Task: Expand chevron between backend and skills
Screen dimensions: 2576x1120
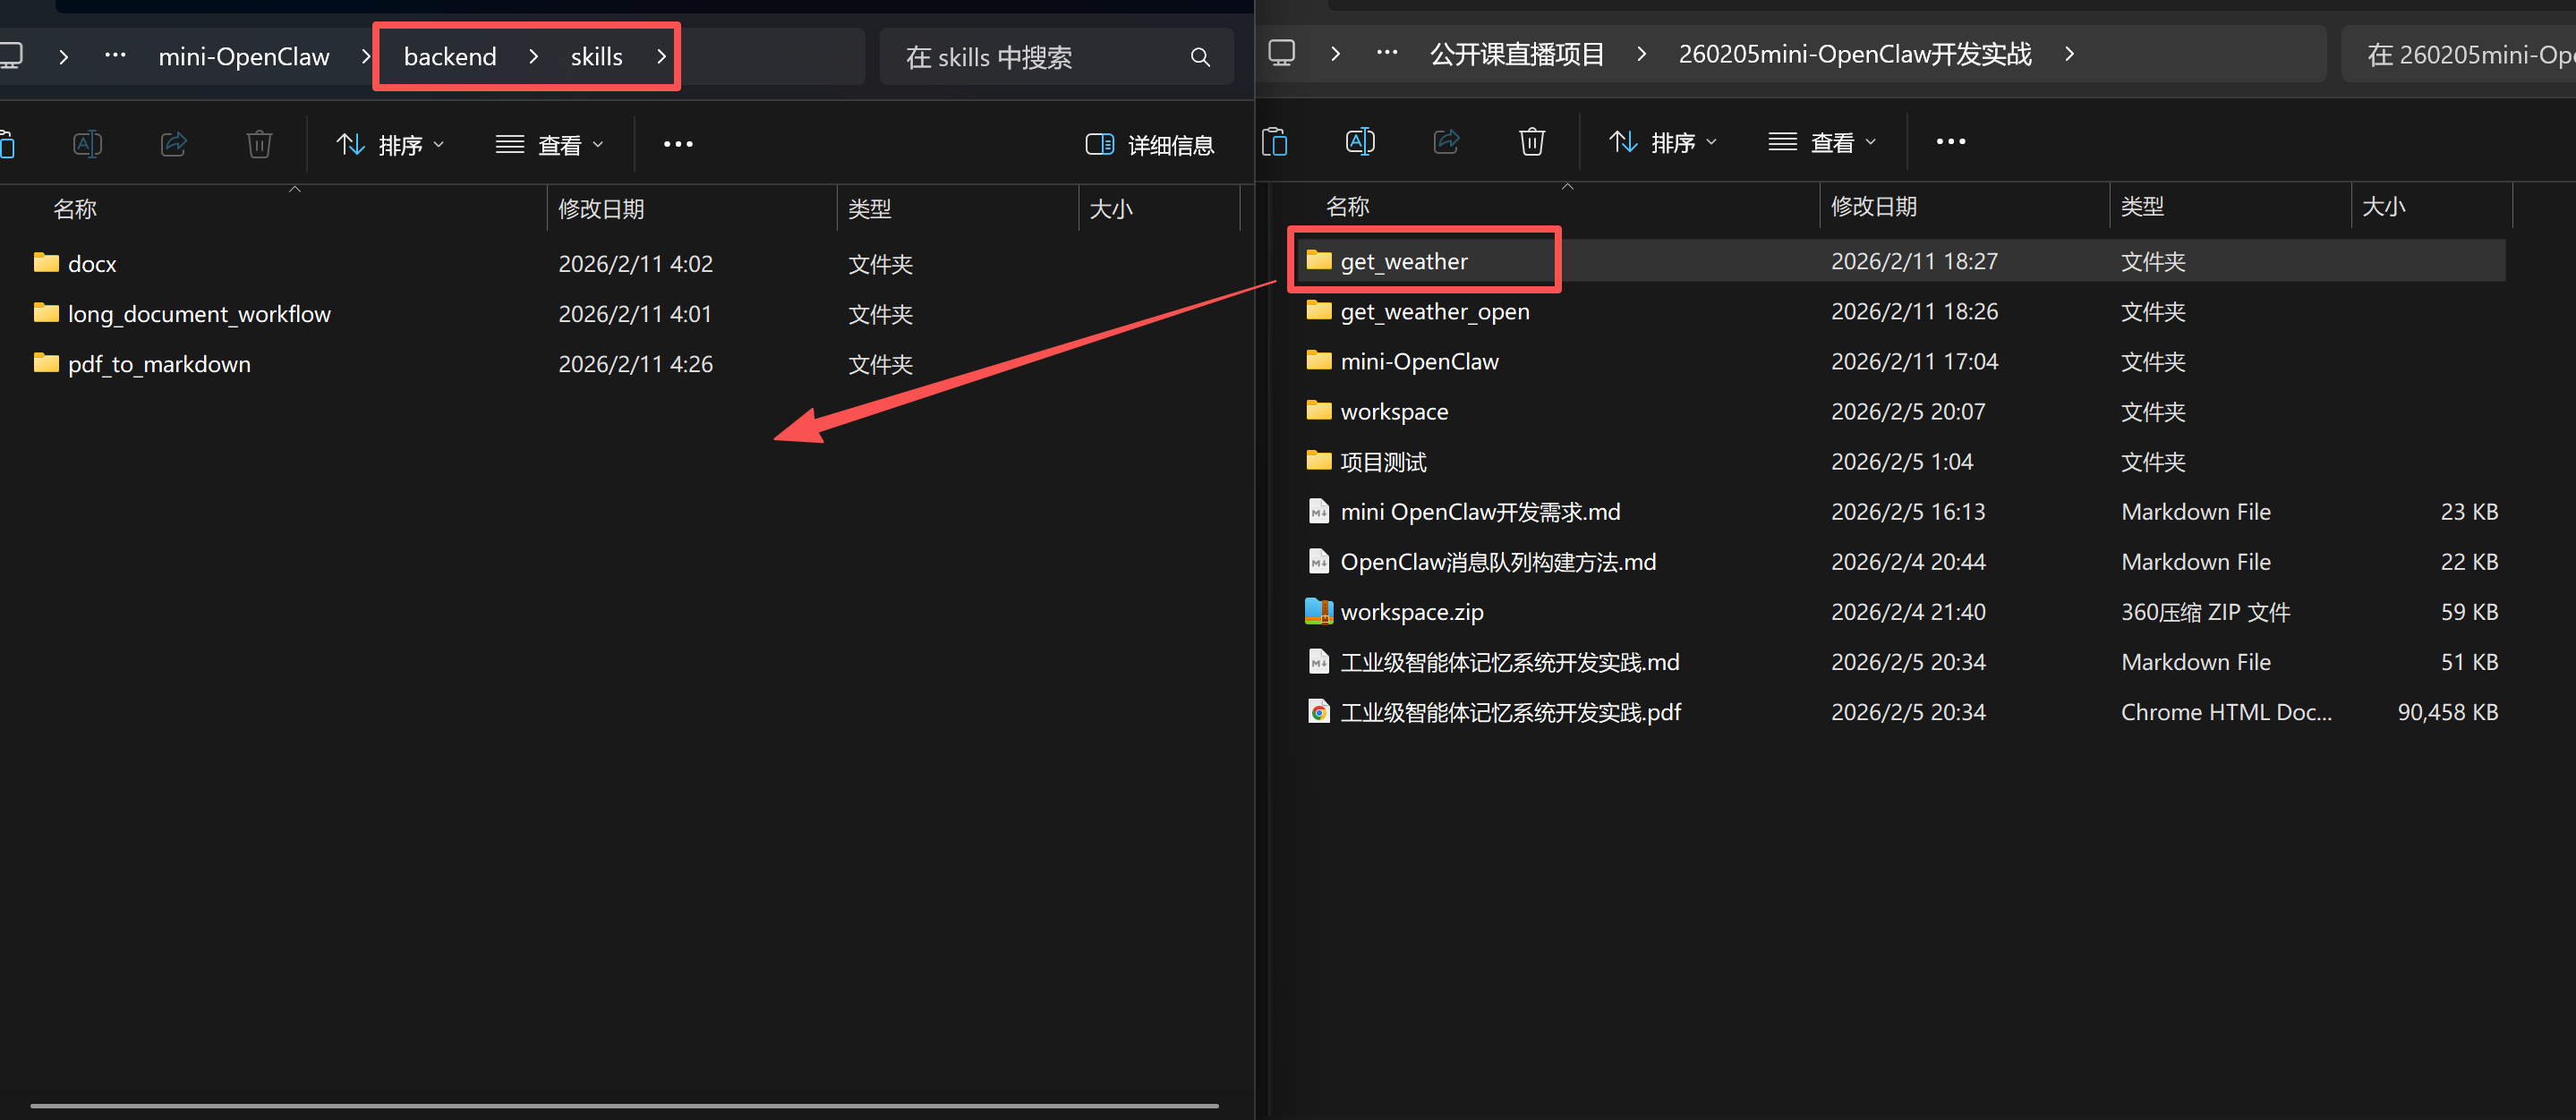Action: [x=533, y=57]
